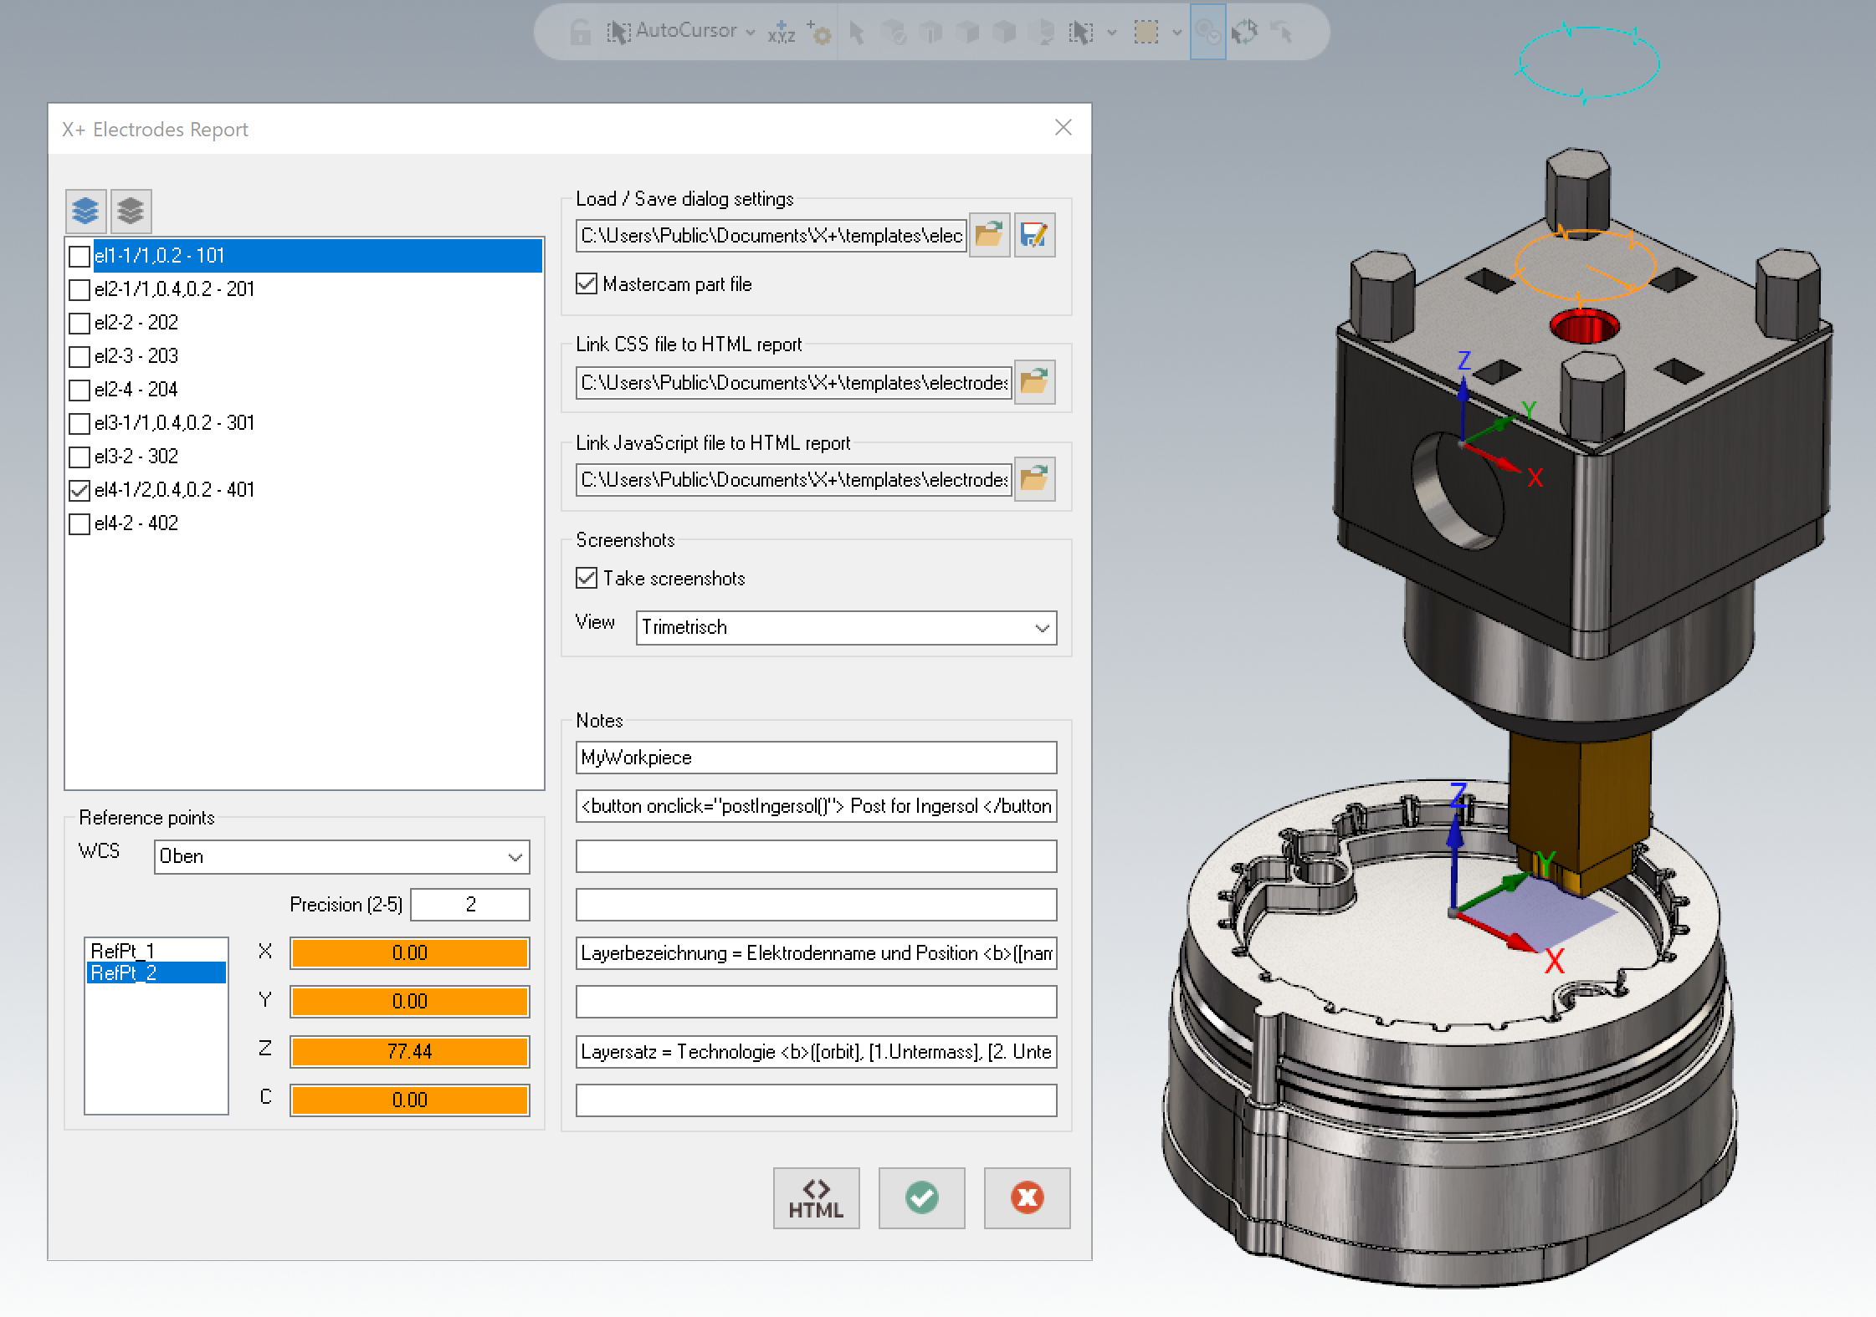
Task: Open the AutoCursor dropdown arrow
Action: pos(751,33)
